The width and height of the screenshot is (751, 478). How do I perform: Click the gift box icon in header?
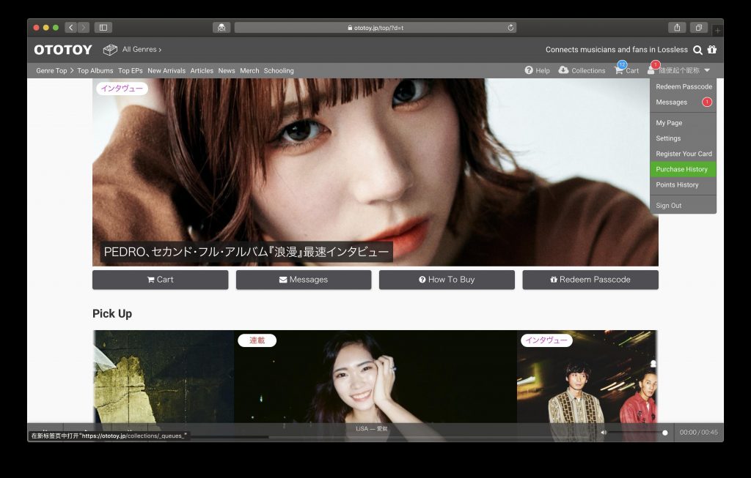[x=712, y=50]
